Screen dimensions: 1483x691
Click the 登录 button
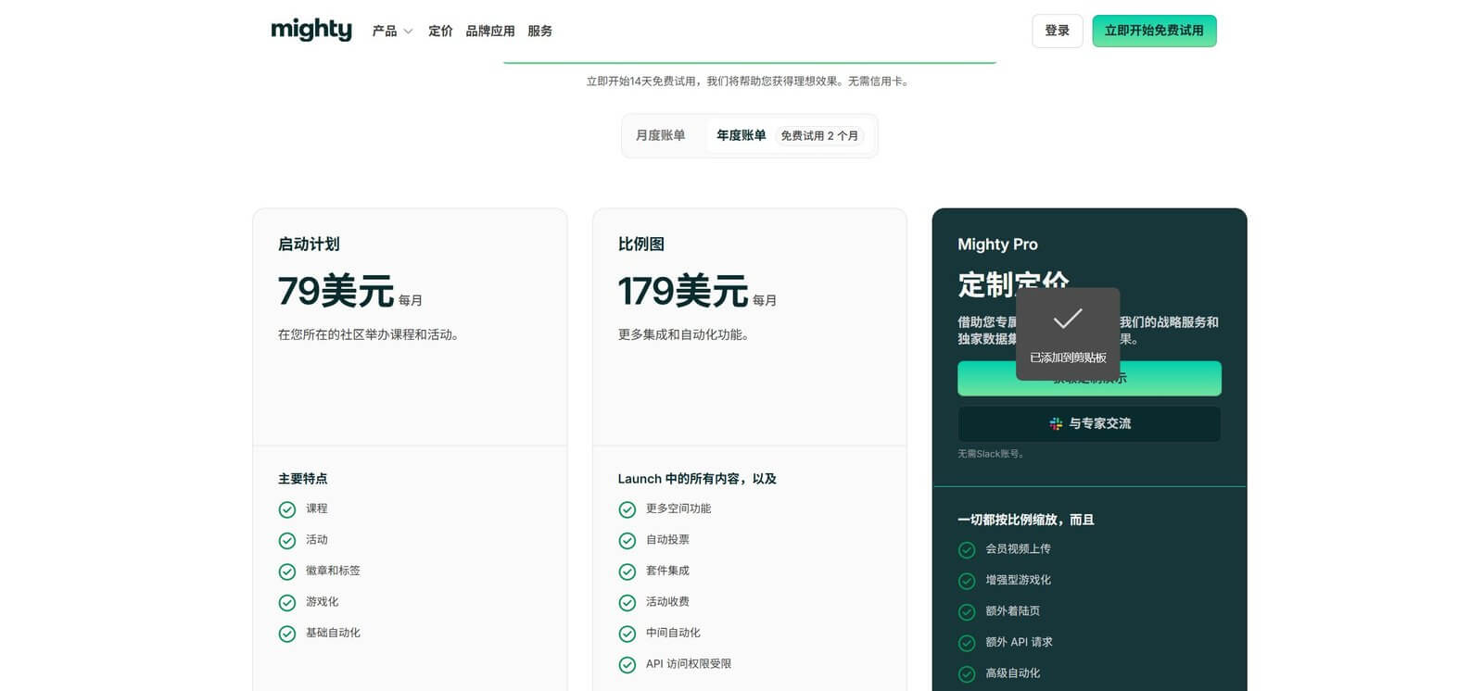coord(1058,31)
